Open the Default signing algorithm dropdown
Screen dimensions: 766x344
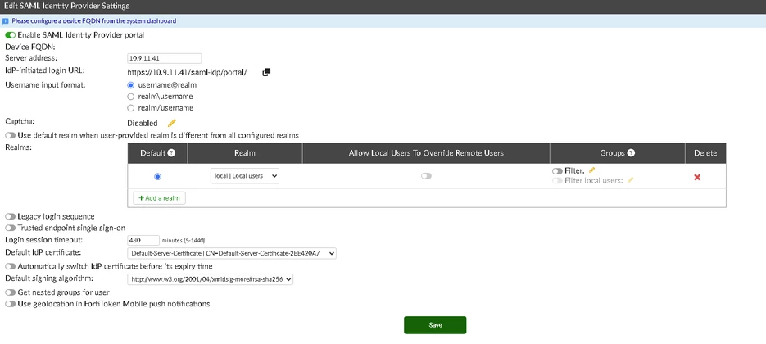pos(210,279)
